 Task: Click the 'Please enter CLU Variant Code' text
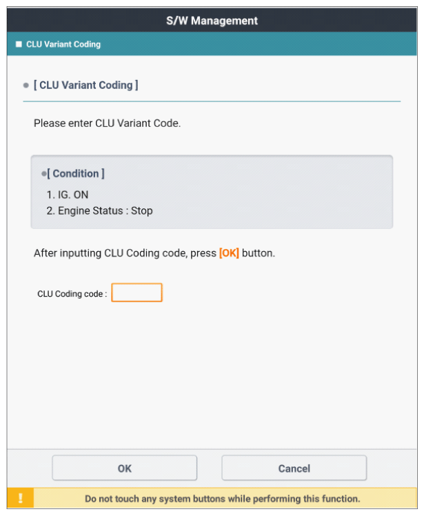(107, 124)
